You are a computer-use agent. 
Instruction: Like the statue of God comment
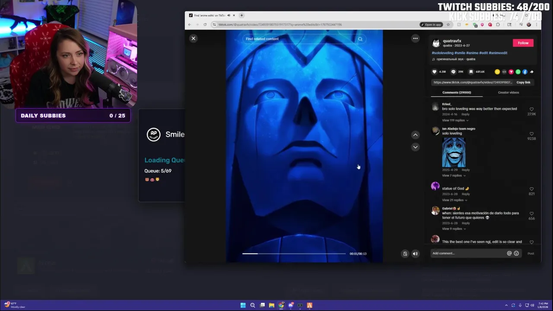click(x=531, y=189)
